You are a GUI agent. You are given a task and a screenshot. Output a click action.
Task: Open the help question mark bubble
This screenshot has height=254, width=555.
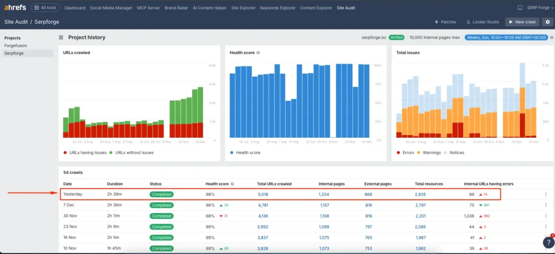point(546,243)
